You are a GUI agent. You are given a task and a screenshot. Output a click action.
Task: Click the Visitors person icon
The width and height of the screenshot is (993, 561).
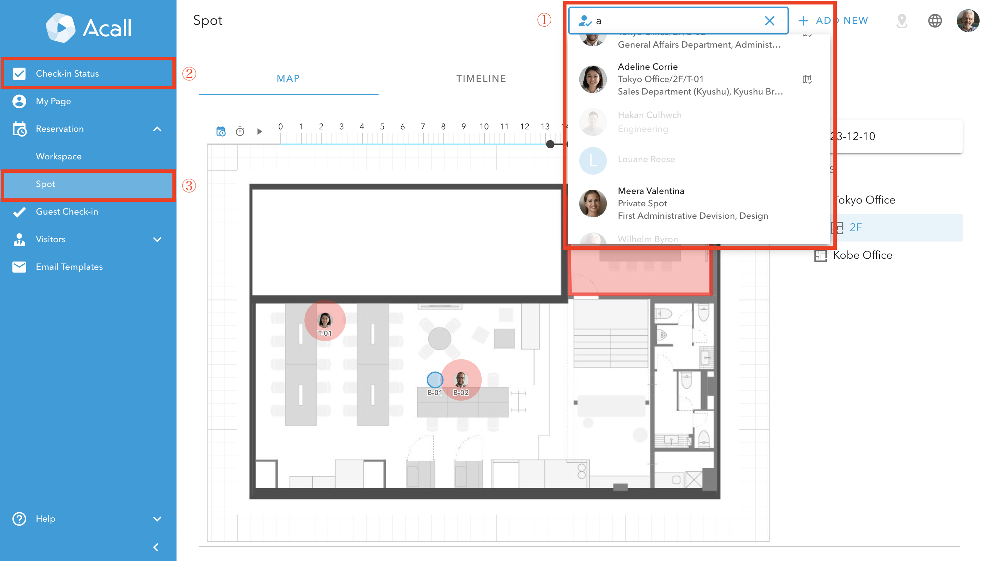[x=19, y=239]
